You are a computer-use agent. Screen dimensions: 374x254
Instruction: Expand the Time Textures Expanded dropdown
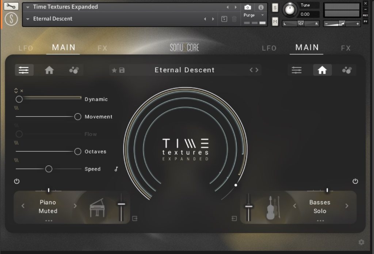click(28, 7)
